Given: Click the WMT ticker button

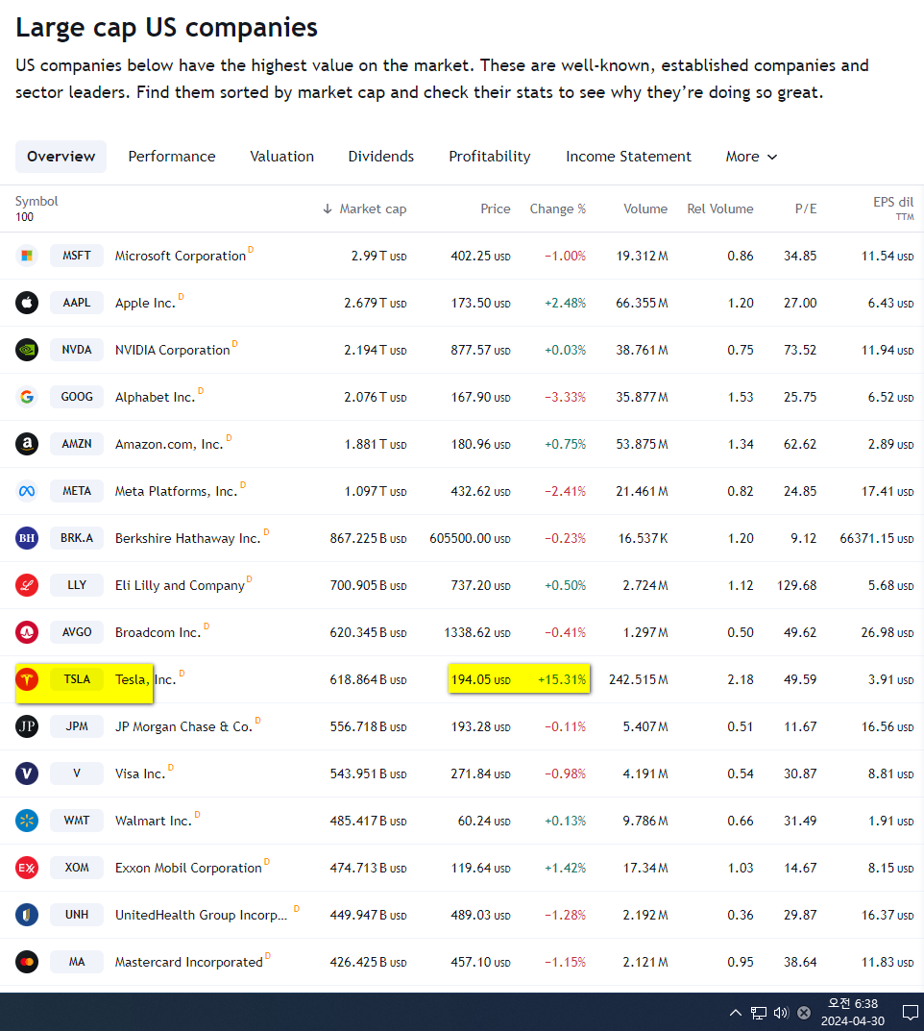Looking at the screenshot, I should (77, 821).
